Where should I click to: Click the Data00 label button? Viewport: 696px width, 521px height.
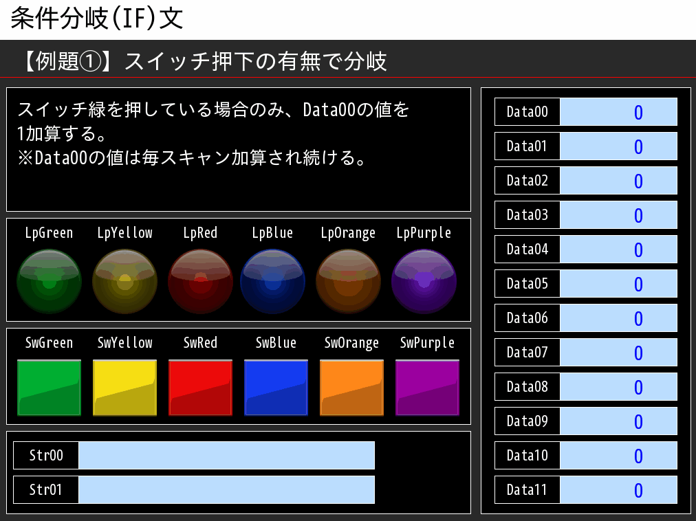[527, 111]
